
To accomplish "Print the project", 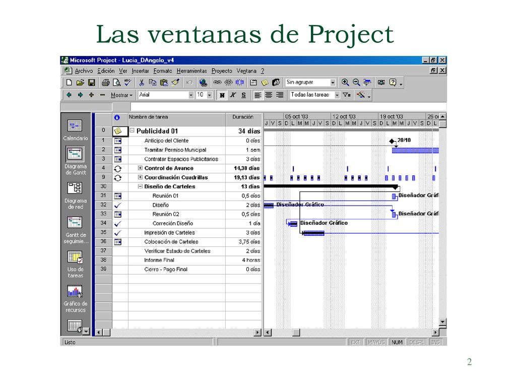I will [x=106, y=83].
